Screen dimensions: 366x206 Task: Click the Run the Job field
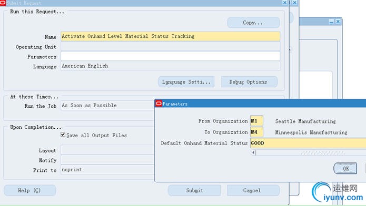(x=107, y=105)
